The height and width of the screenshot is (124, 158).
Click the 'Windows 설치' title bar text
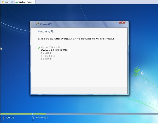pos(46,24)
